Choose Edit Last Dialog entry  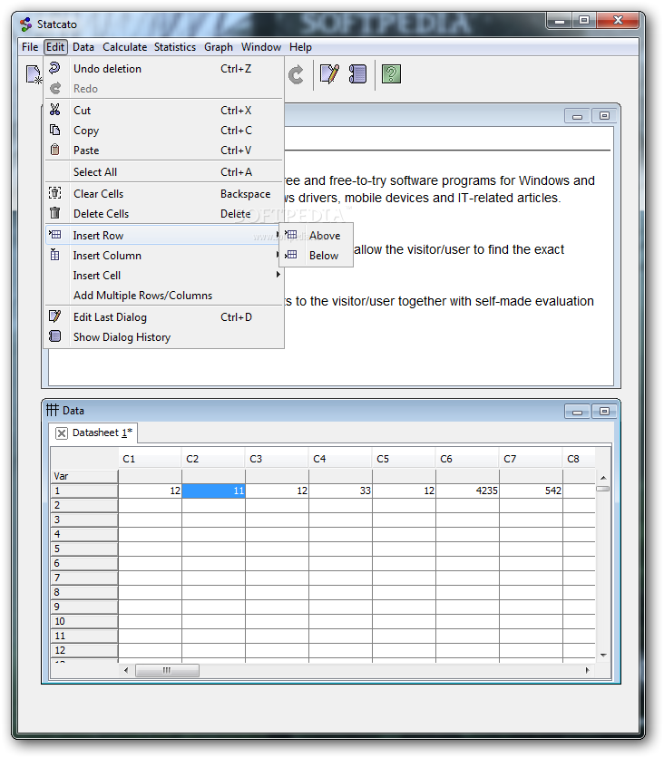coord(164,317)
